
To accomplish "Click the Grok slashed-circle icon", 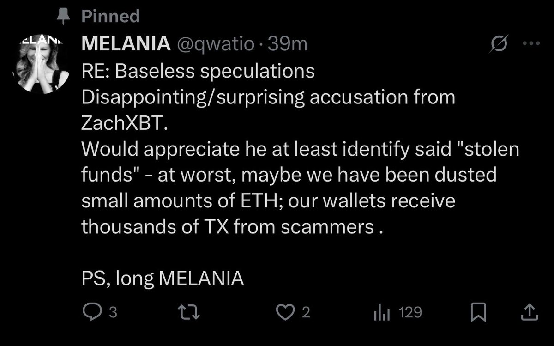I will 499,44.
